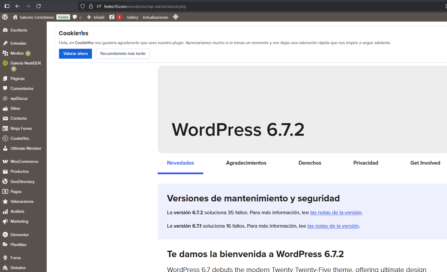Open the Get Involved tab
This screenshot has height=272, width=447.
(x=425, y=163)
